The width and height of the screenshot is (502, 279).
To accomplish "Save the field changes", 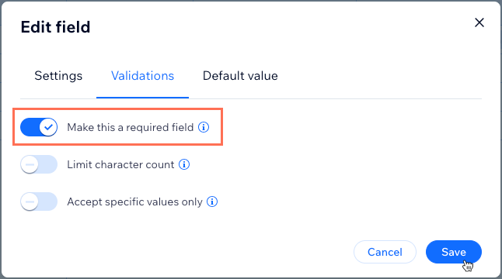I will (x=454, y=252).
